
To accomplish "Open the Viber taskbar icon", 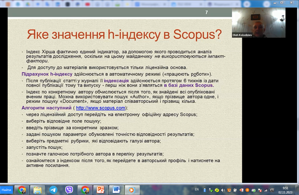I will [69, 190].
